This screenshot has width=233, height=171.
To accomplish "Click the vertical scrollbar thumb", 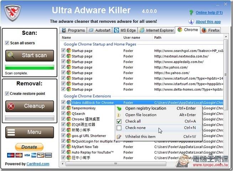I will (x=226, y=75).
